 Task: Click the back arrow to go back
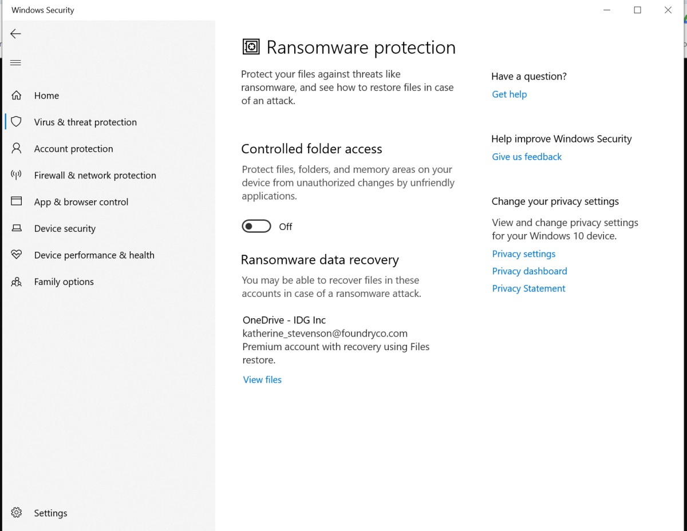tap(15, 33)
